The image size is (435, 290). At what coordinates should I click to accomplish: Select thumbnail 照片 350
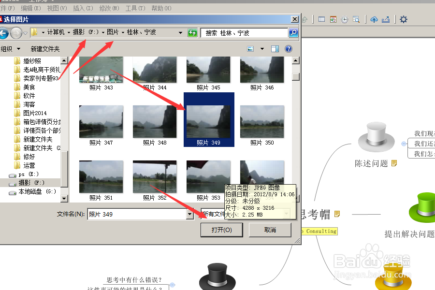click(262, 126)
